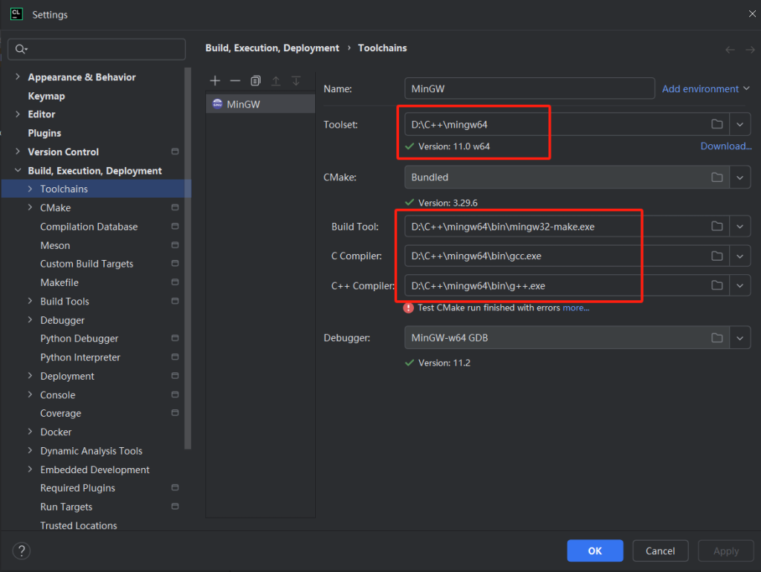
Task: Select MinGW in the toolchain list
Action: [x=261, y=104]
